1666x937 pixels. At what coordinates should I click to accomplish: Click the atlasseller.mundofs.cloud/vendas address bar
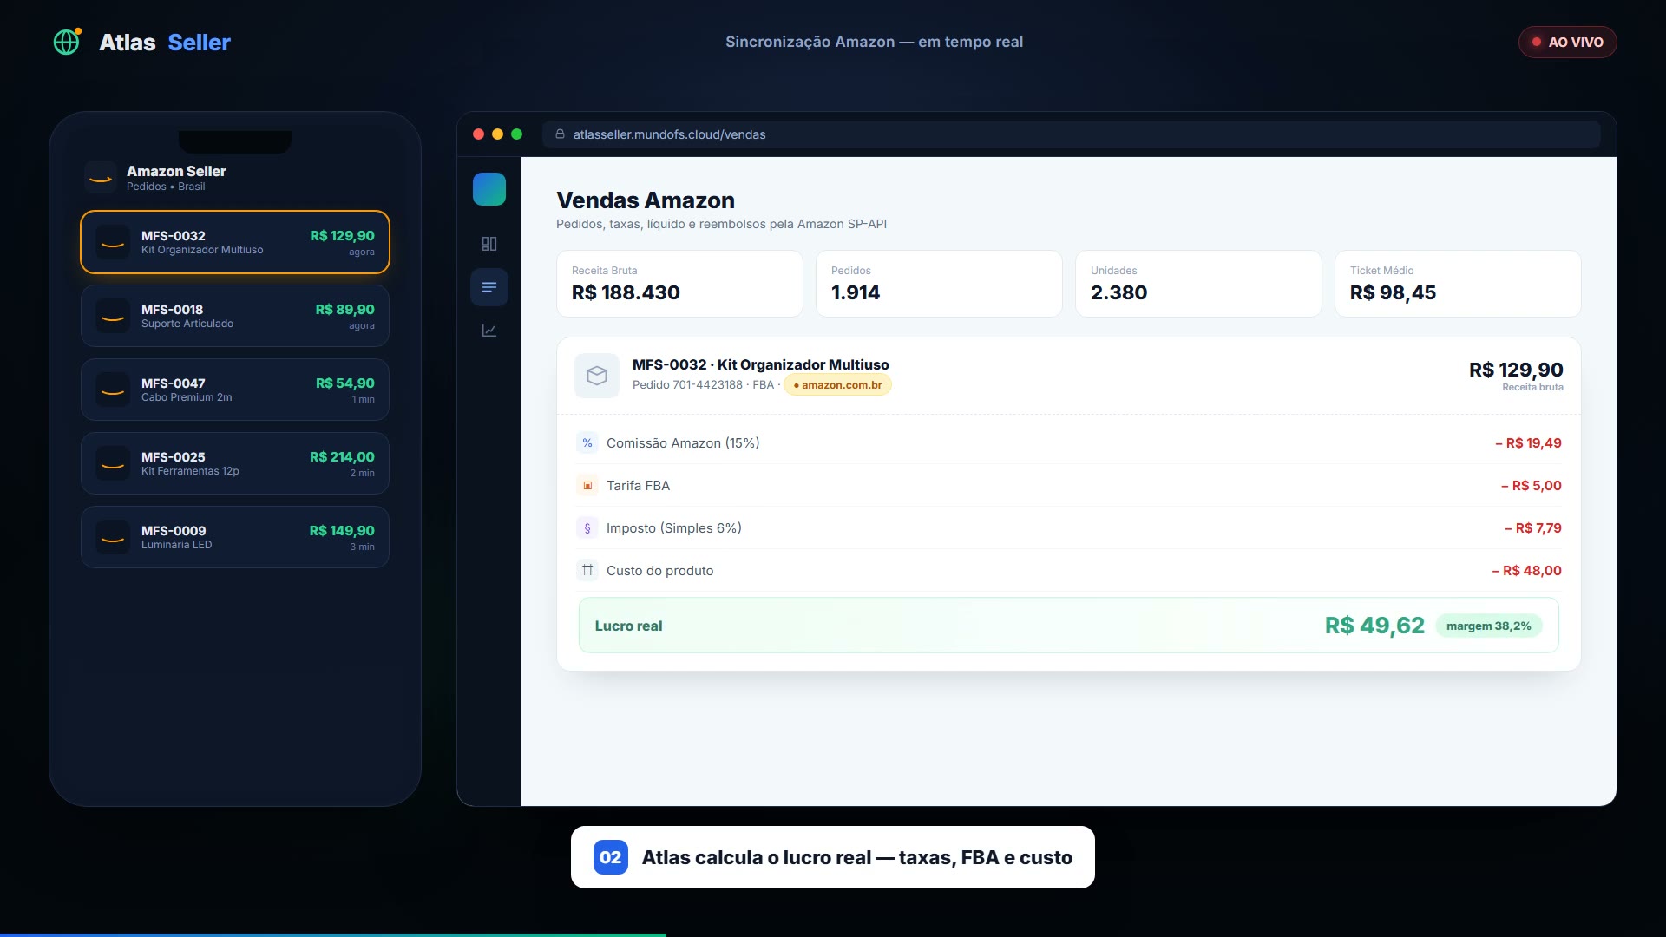point(1071,134)
